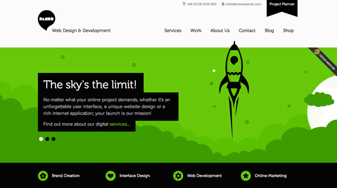Follow the green services... link
This screenshot has width=337, height=188.
(x=120, y=124)
